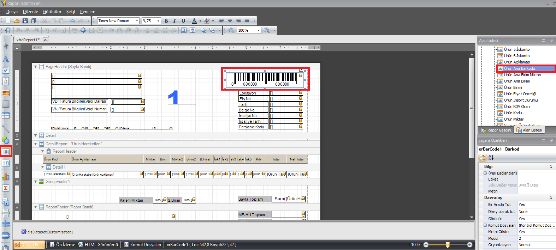Select the Ürün Ana Barkodu field
Image resolution: width=556 pixels, height=250 pixels.
[519, 68]
